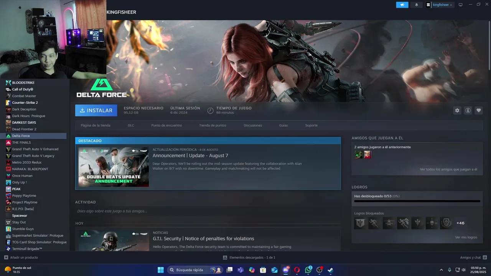Select the PEAK game icon in library
Image resolution: width=491 pixels, height=276 pixels.
[8, 189]
